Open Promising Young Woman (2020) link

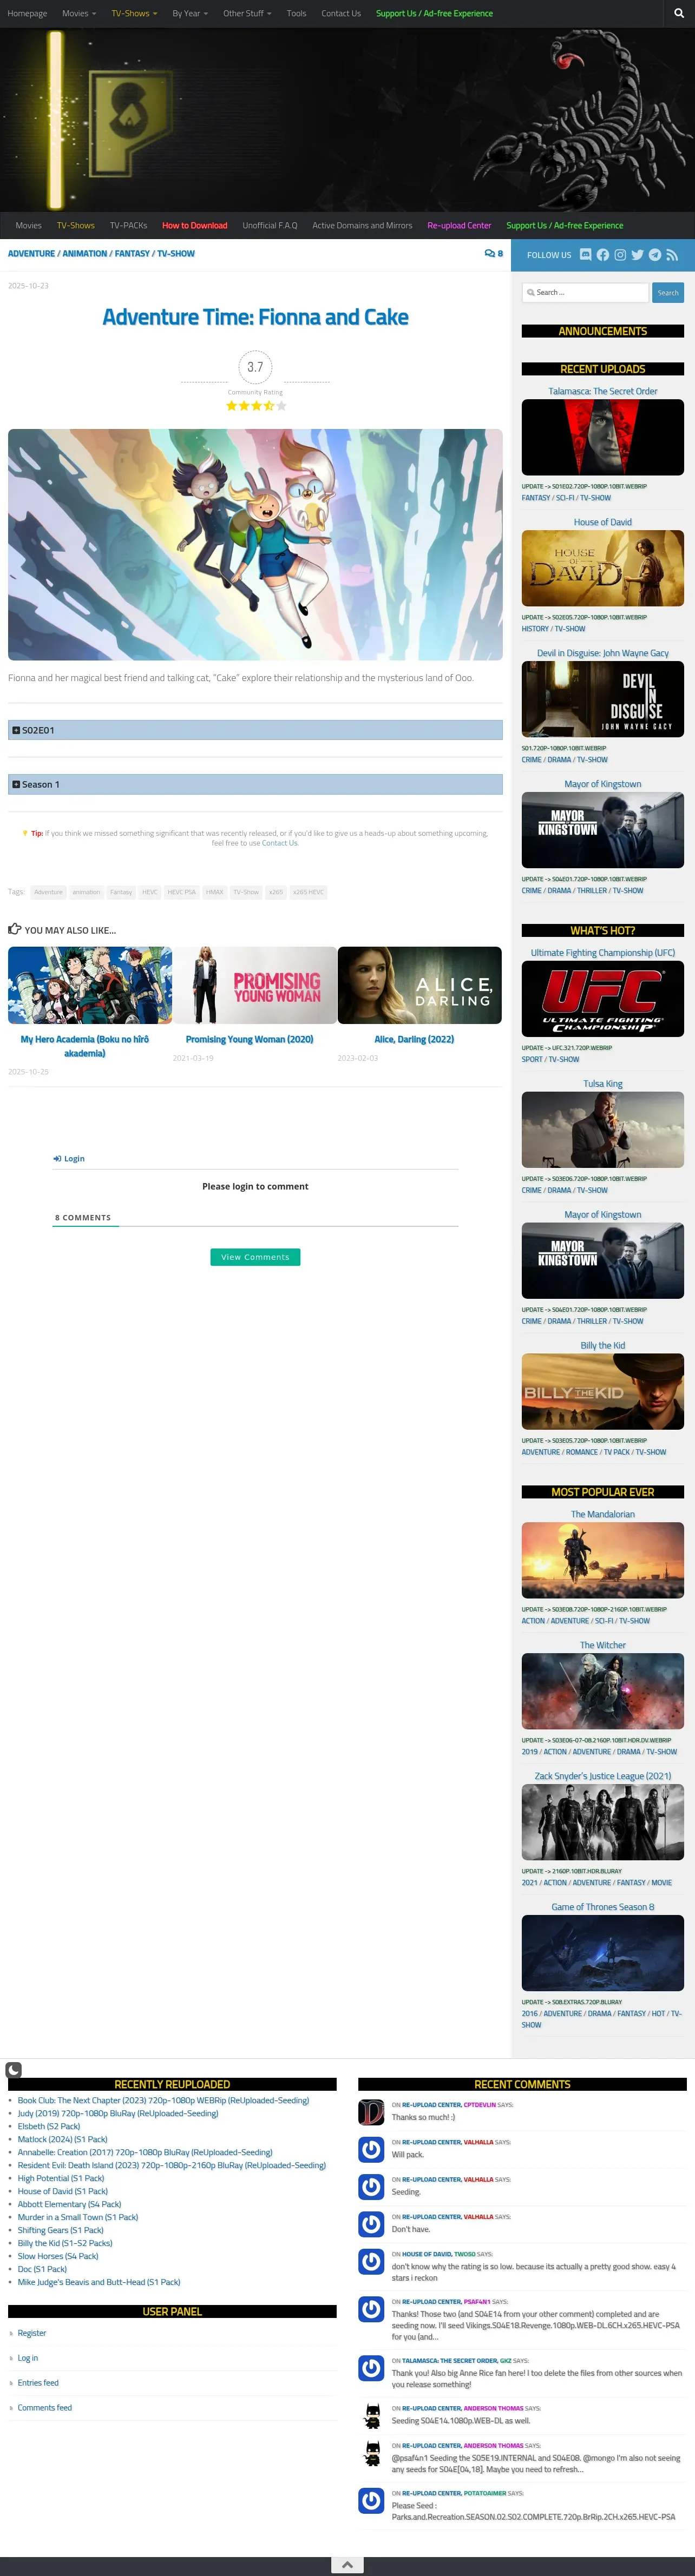coord(249,1039)
